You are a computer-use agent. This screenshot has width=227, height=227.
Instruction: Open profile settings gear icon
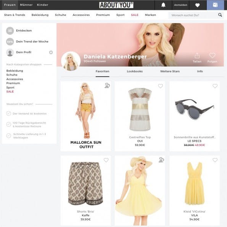coord(51,52)
